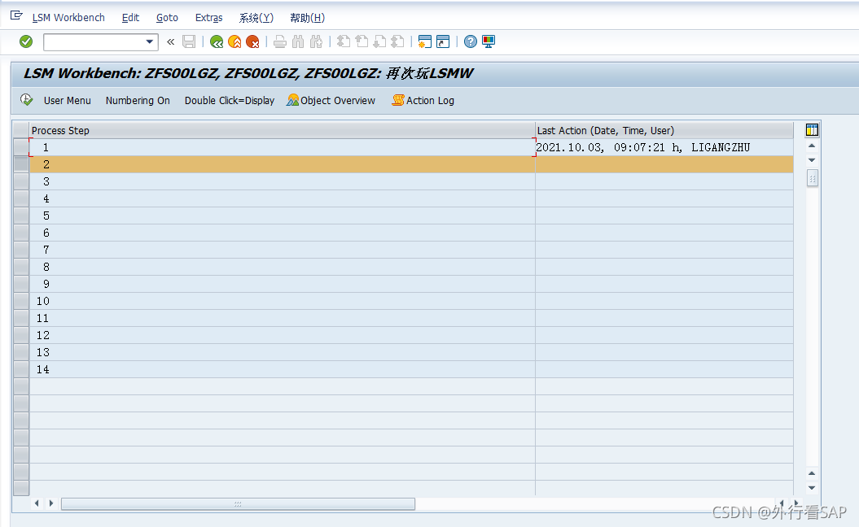
Task: Click the Process Step column header
Action: point(283,130)
